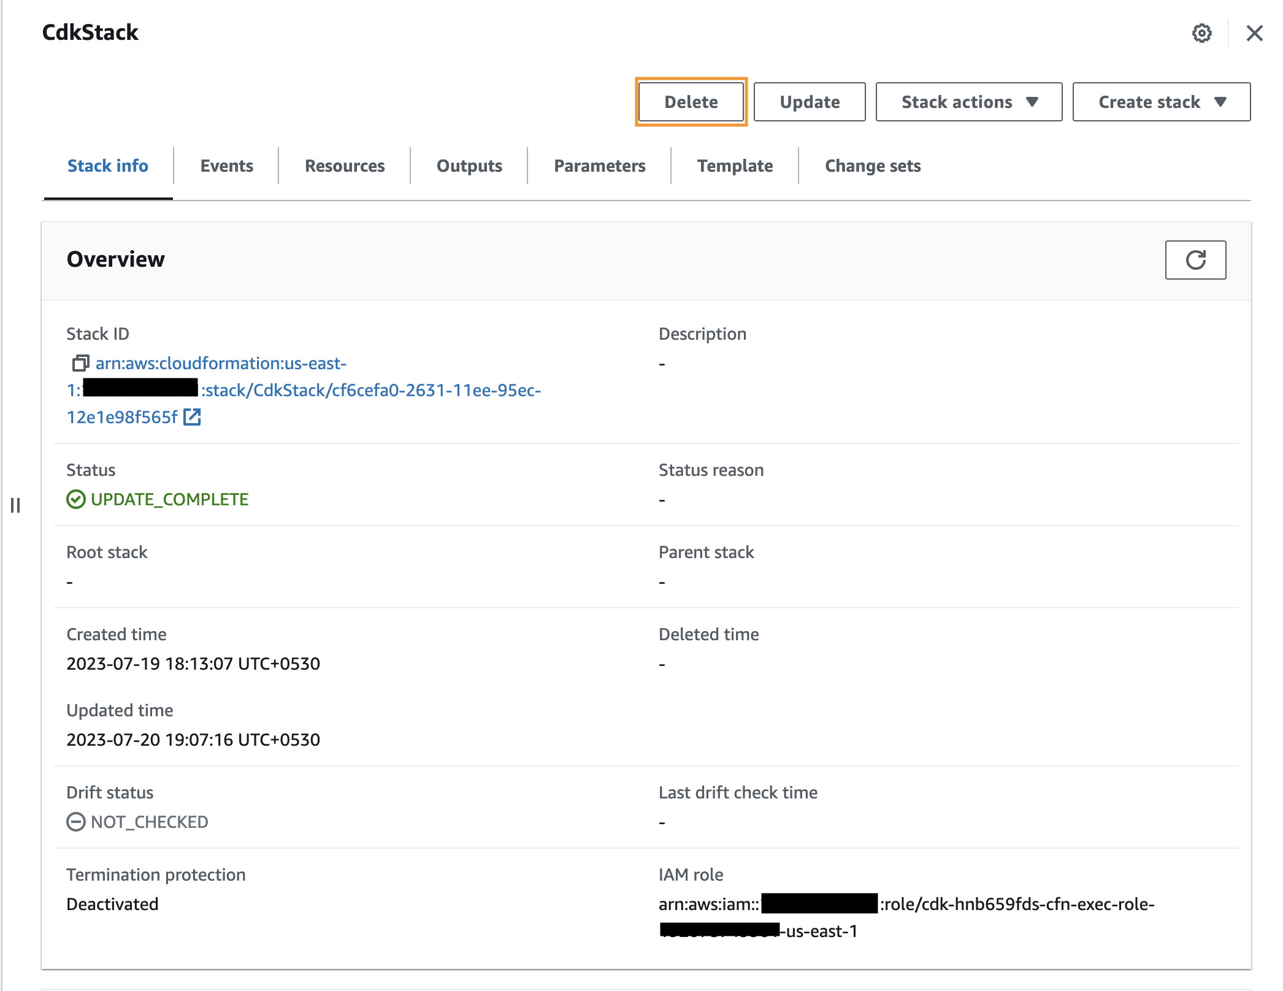Copy the Stack ID ARN
Viewport: 1283px width, 991px height.
pos(80,364)
